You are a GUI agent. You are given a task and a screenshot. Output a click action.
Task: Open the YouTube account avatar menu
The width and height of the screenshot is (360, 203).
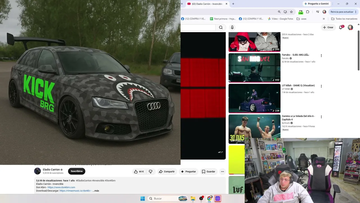350,27
